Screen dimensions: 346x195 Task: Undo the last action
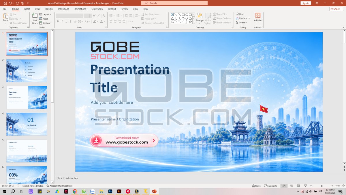[10, 3]
